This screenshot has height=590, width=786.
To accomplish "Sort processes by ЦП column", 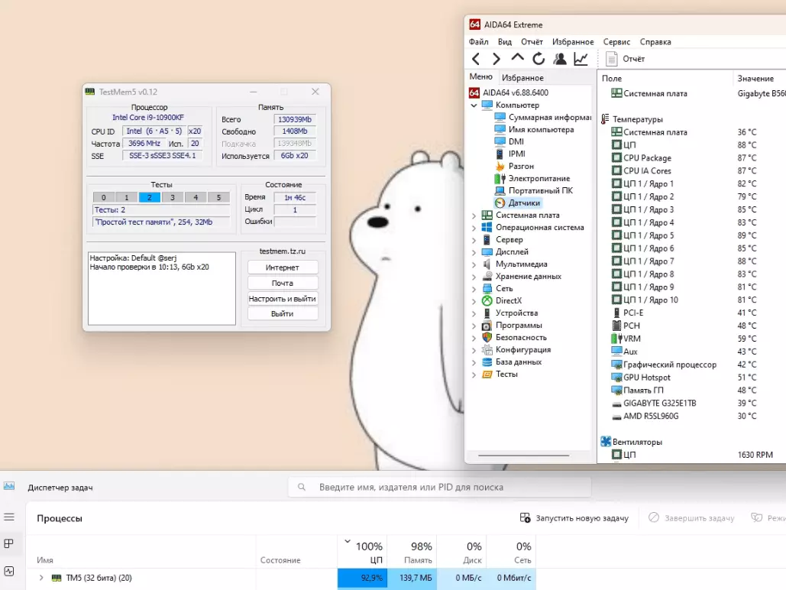I will tap(362, 553).
